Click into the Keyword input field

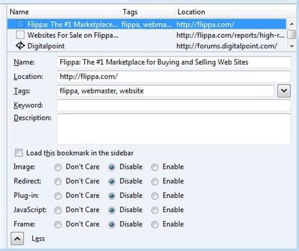coord(174,105)
